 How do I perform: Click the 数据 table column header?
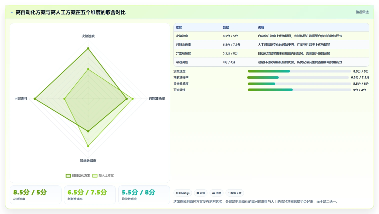tap(226, 27)
